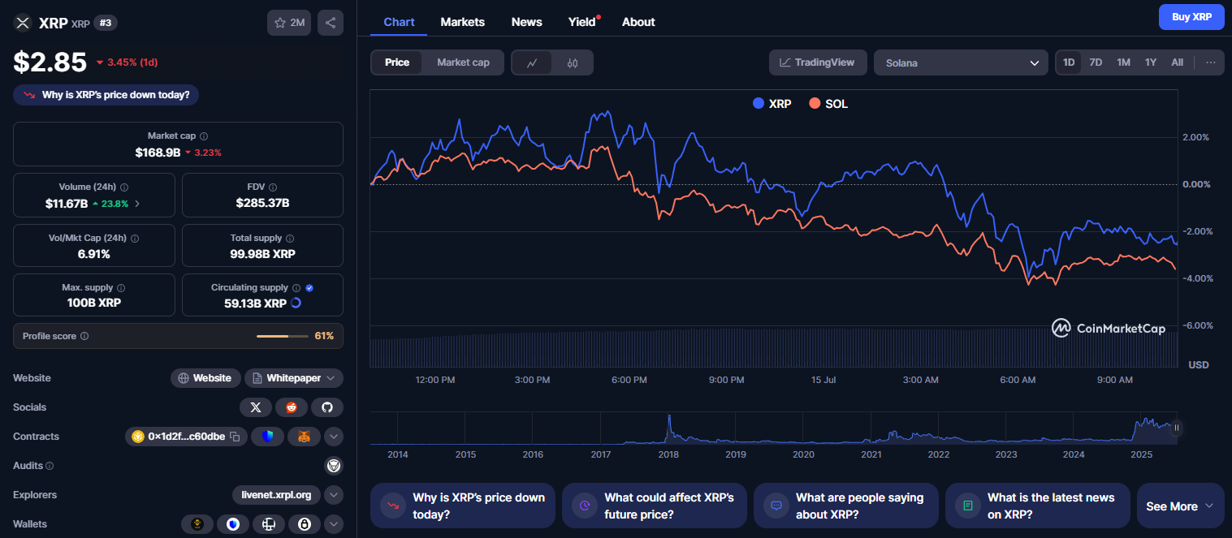Image resolution: width=1232 pixels, height=538 pixels.
Task: Click the timeline range slider handle
Action: [x=1177, y=428]
